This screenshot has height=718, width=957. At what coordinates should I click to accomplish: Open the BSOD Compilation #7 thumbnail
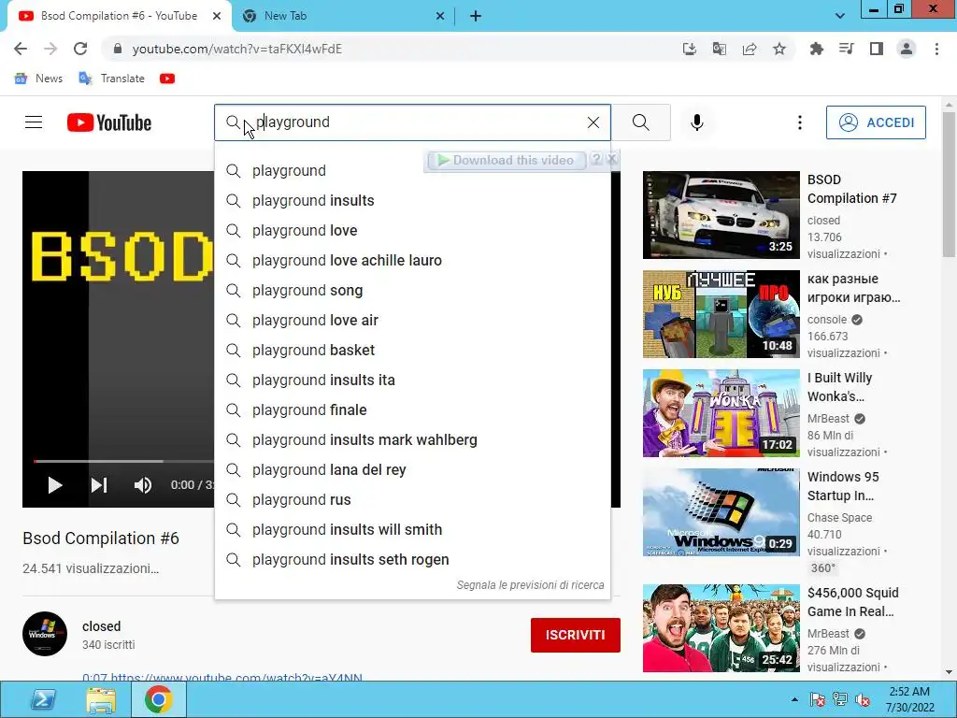[721, 215]
